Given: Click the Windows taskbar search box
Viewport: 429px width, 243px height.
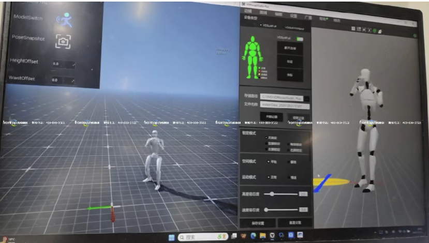Looking at the screenshot, I should pyautogui.click(x=202, y=237).
